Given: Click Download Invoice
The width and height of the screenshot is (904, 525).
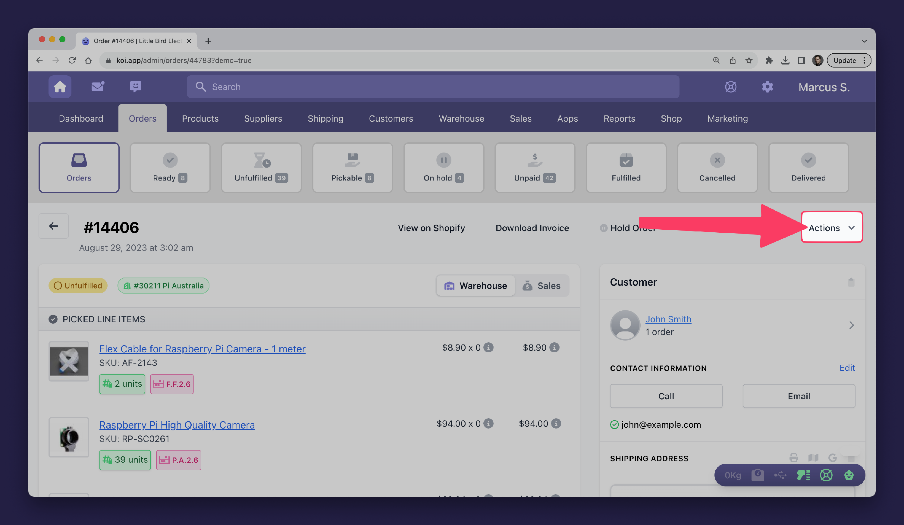Looking at the screenshot, I should [532, 228].
